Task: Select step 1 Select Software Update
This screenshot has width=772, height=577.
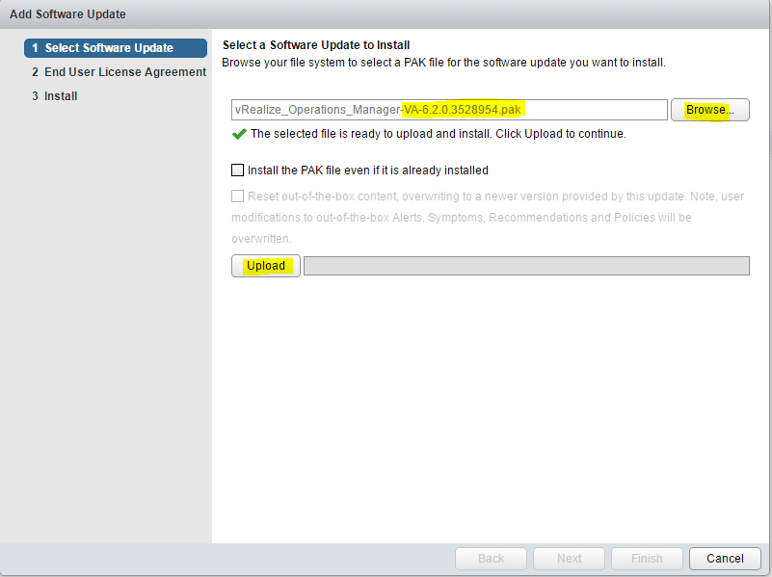Action: 116,48
